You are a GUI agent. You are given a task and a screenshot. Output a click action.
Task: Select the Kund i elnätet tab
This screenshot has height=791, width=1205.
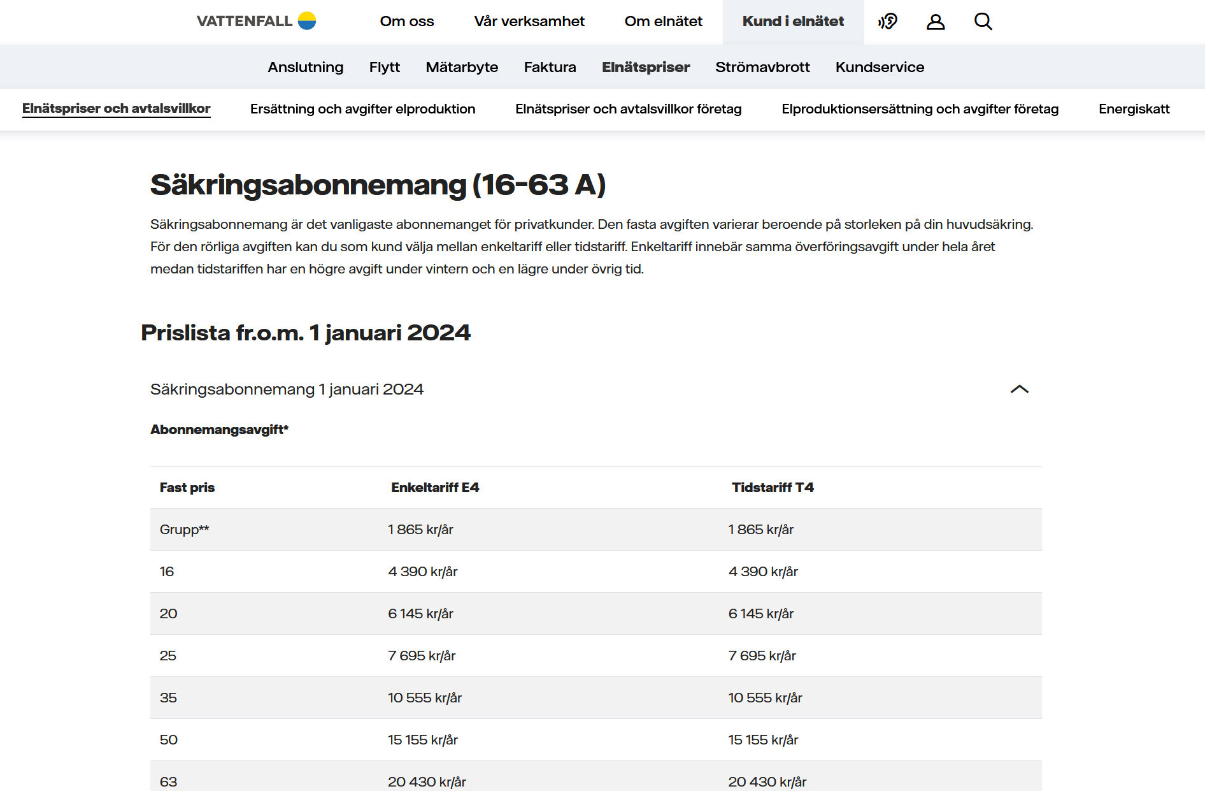(x=792, y=22)
